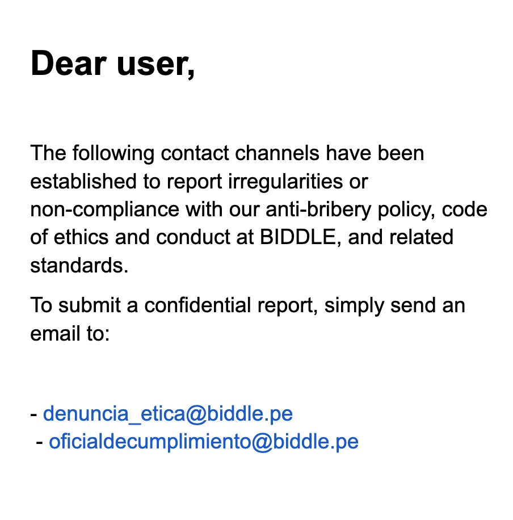Image resolution: width=513 pixels, height=520 pixels.
Task: Click the word "established" in the paragraph
Action: tap(83, 182)
